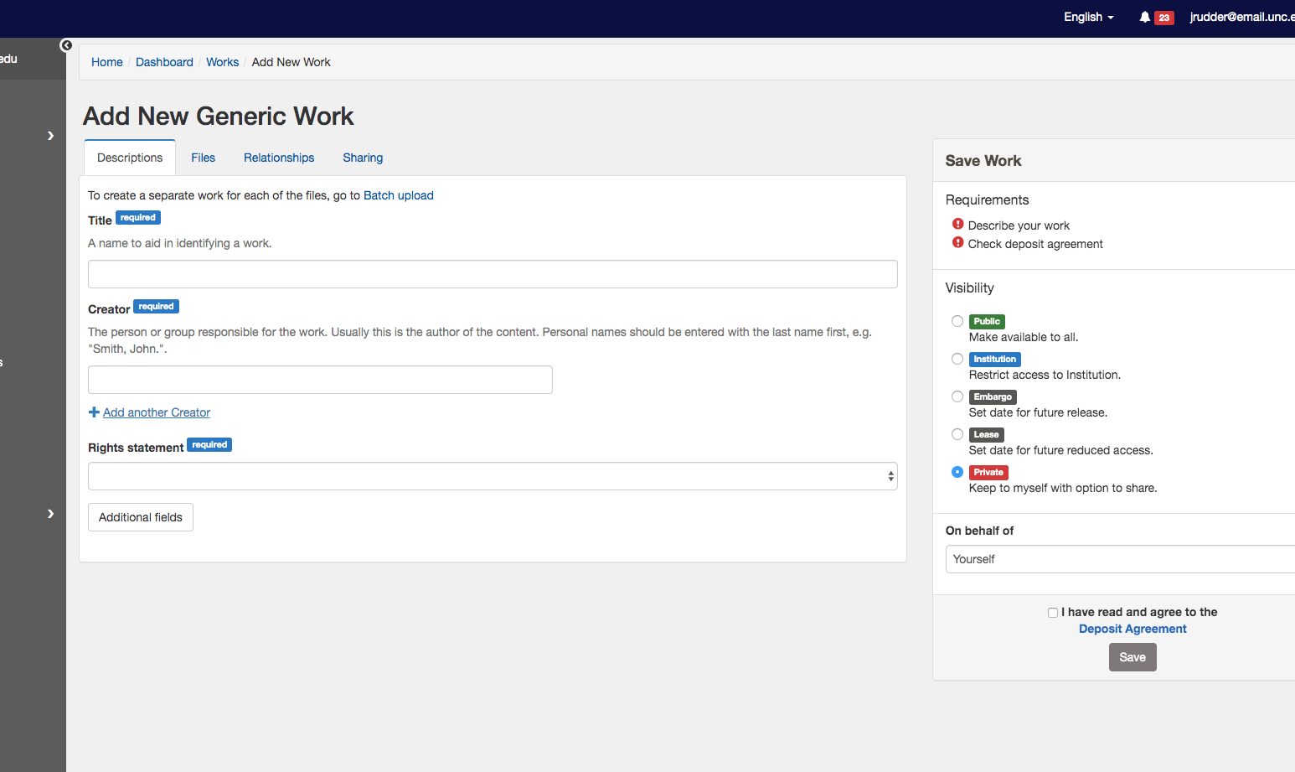Switch to the Files tab
Image resolution: width=1295 pixels, height=772 pixels.
tap(203, 158)
